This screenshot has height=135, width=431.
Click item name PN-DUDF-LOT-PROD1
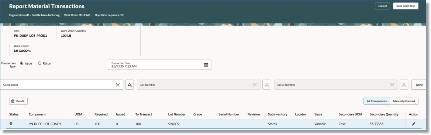point(31,36)
